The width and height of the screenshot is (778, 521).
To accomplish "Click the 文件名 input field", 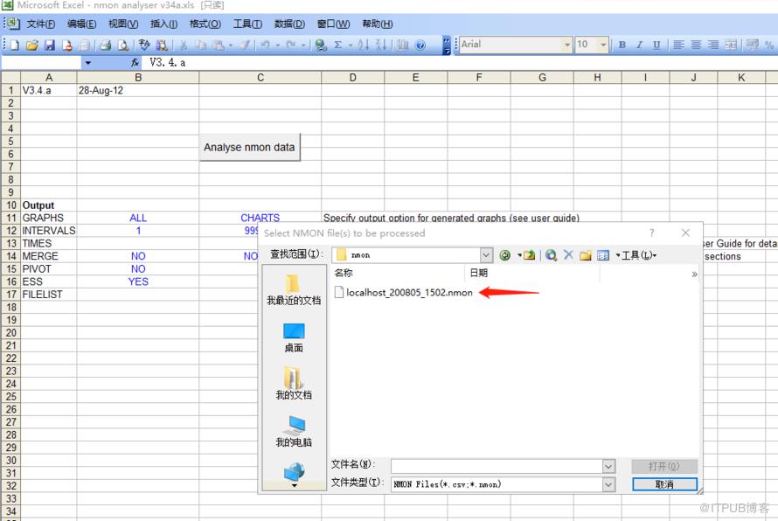I will [497, 467].
